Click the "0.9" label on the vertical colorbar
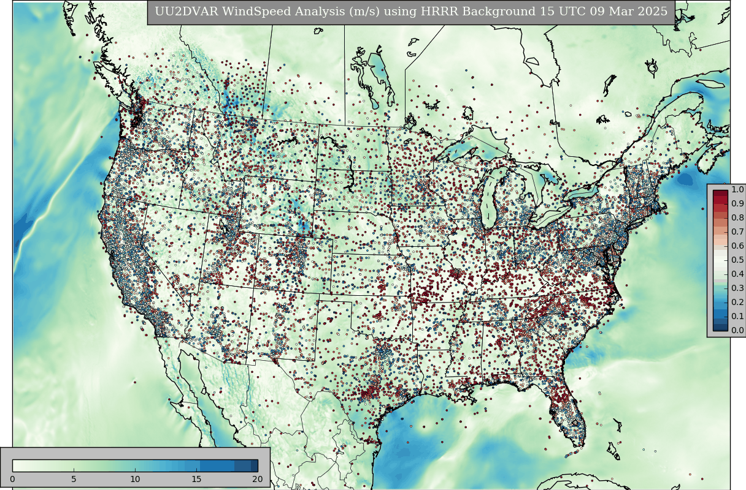Viewport: 746px width, 490px height. pos(737,204)
